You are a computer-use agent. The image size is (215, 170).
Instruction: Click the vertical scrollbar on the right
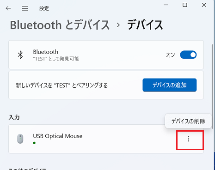click(x=213, y=86)
